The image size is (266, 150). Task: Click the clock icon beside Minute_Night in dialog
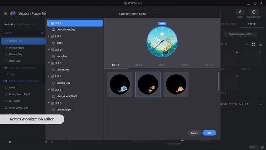(x=54, y=110)
